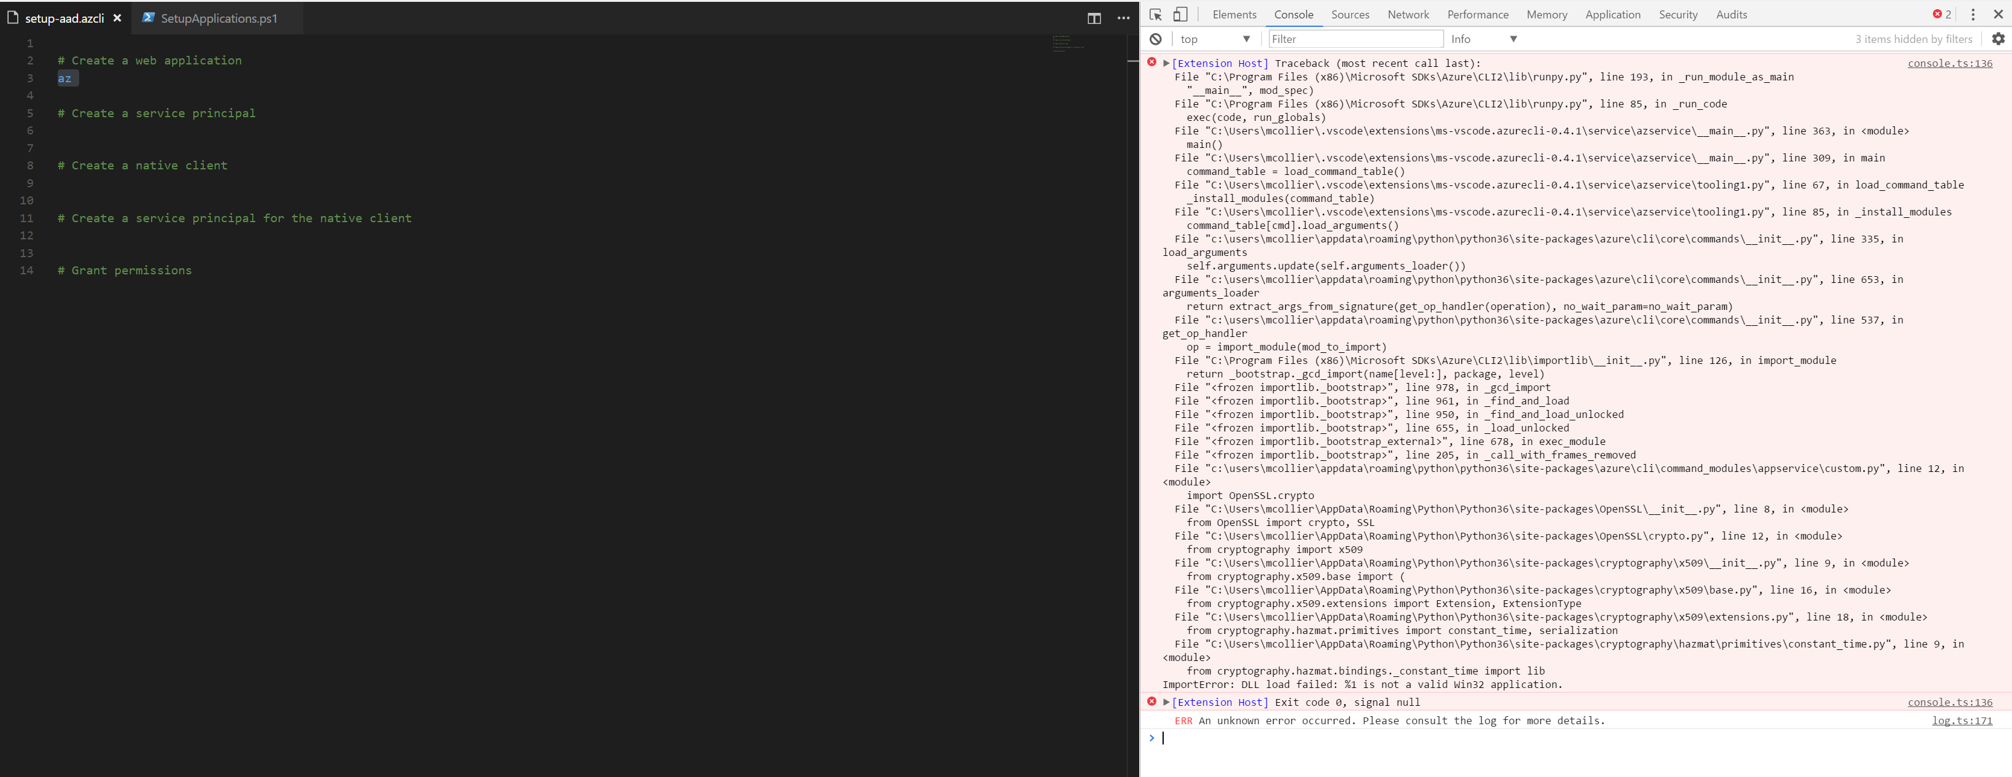Toggle the device toolbar icon

pyautogui.click(x=1180, y=15)
